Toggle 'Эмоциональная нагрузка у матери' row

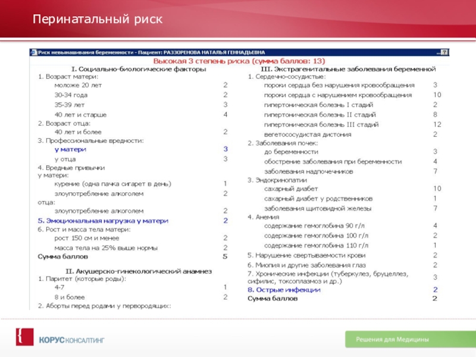pyautogui.click(x=103, y=221)
